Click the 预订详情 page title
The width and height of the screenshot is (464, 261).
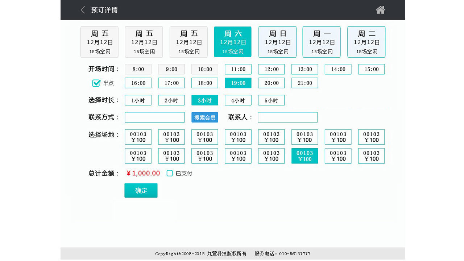(x=104, y=10)
